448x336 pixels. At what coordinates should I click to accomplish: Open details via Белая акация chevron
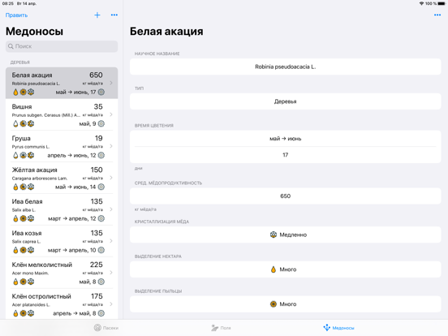coord(111,83)
